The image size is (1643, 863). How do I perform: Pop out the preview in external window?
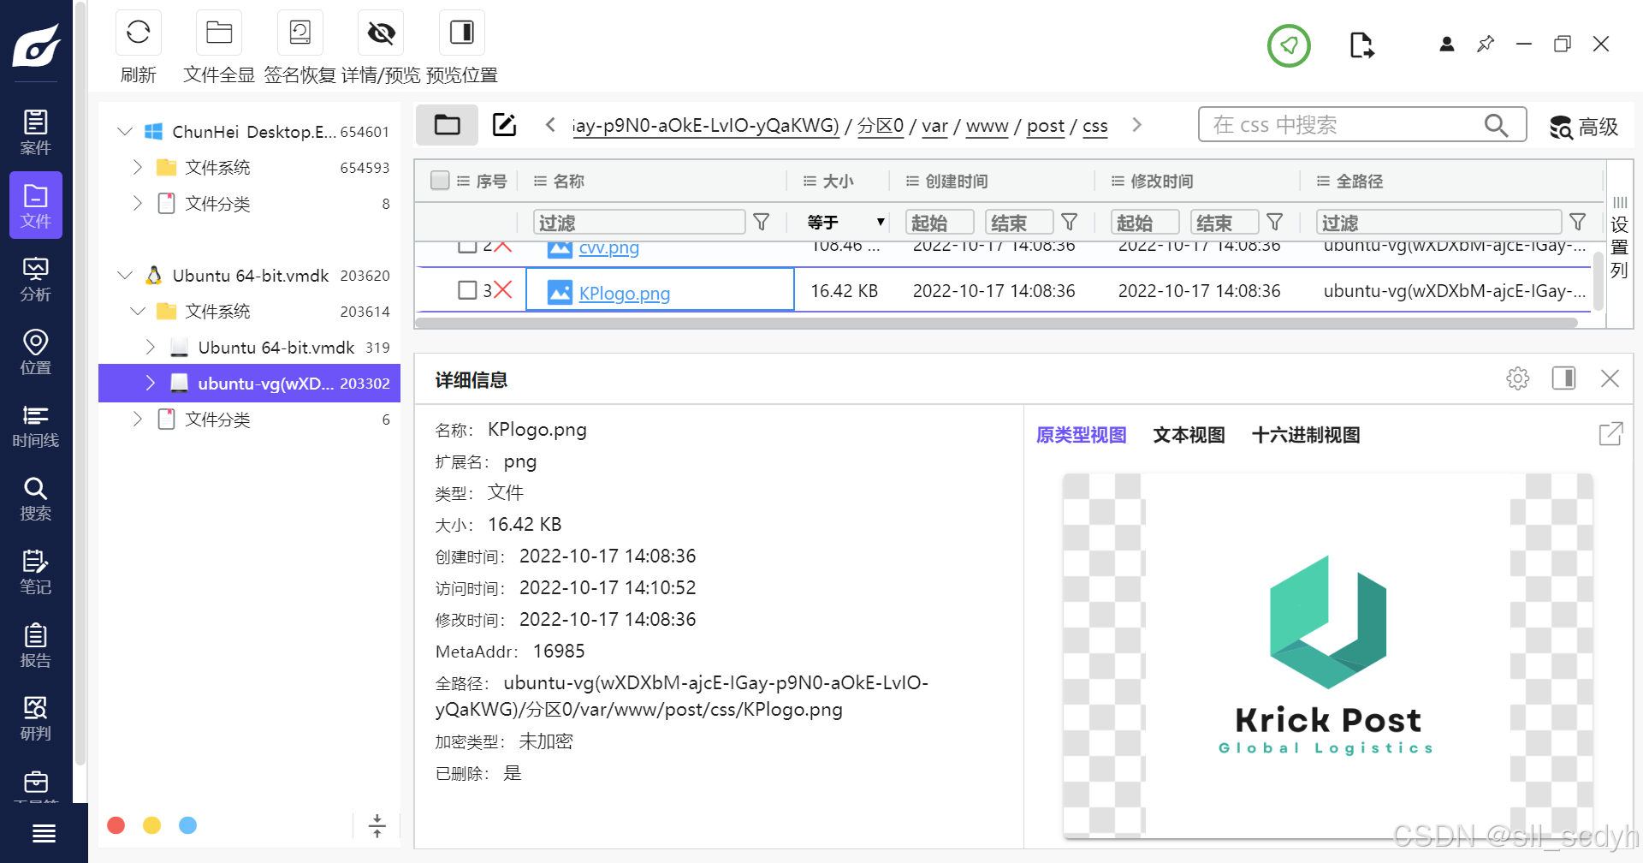pos(1610,434)
